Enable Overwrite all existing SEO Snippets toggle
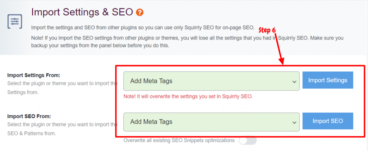The image size is (368, 151). (248, 141)
